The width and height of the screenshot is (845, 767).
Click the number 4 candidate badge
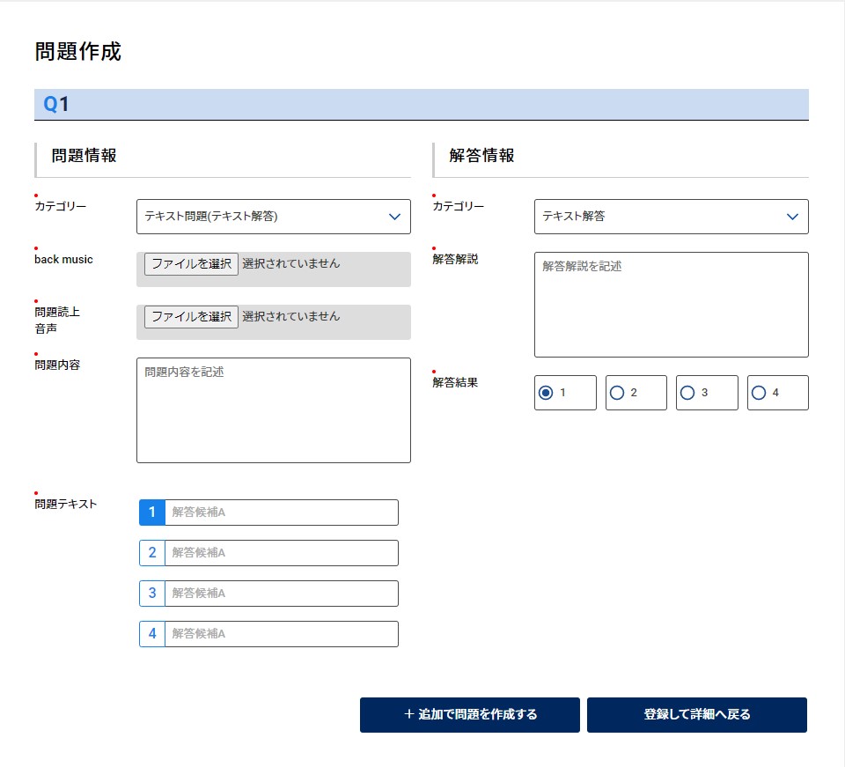pyautogui.click(x=152, y=634)
